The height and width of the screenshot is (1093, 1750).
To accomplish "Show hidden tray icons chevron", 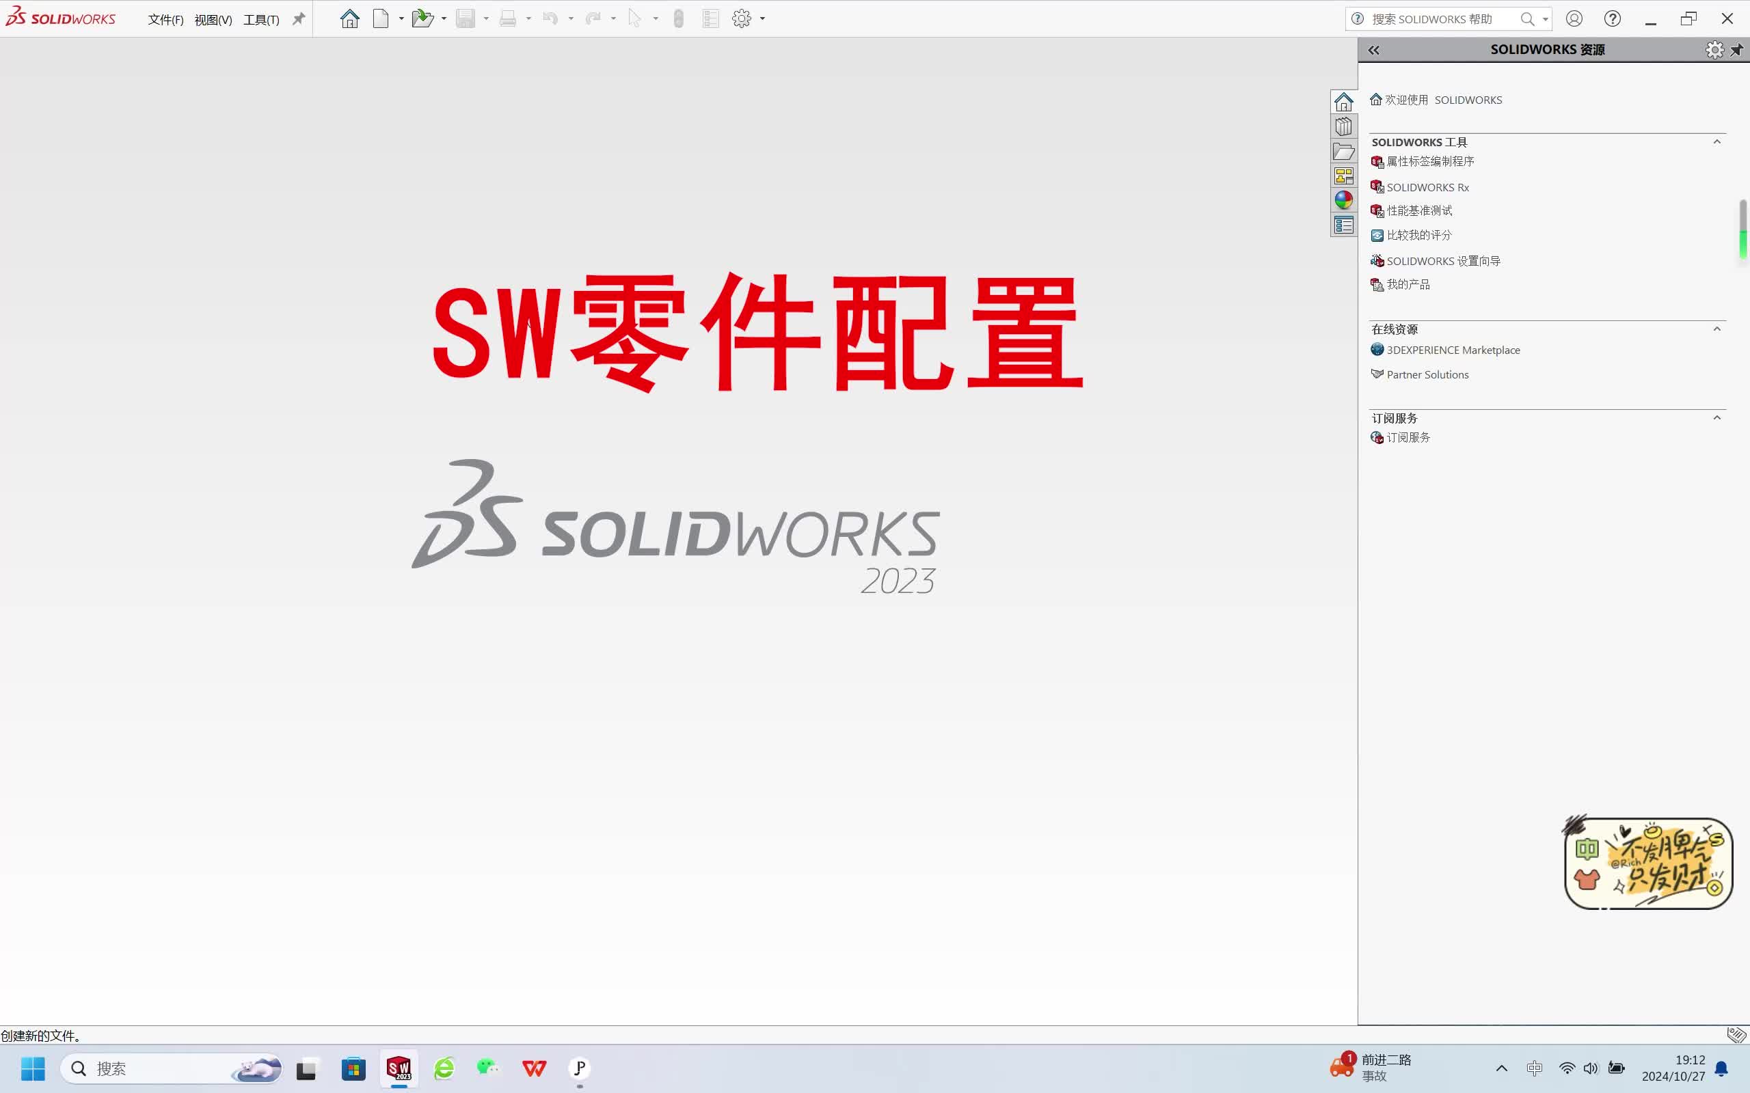I will point(1502,1068).
